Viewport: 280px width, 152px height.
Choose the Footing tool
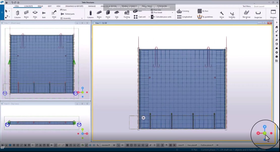click(x=127, y=14)
